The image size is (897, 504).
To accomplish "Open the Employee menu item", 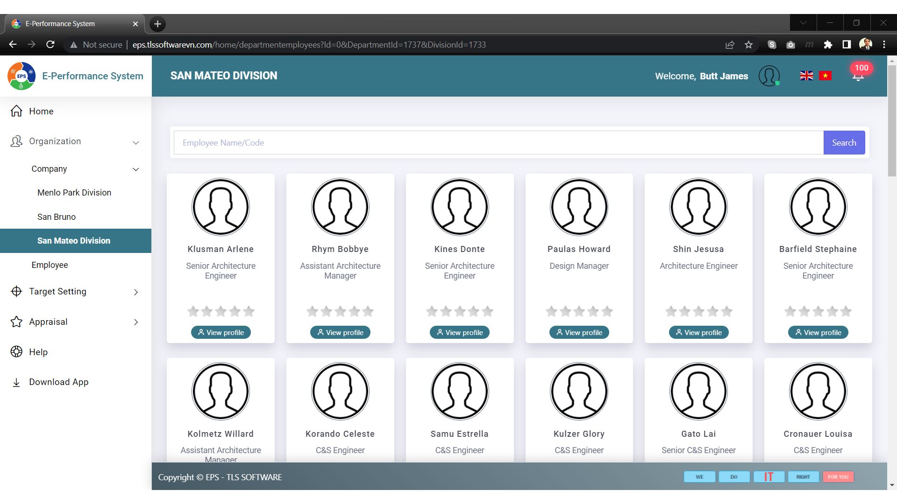I will [x=50, y=265].
